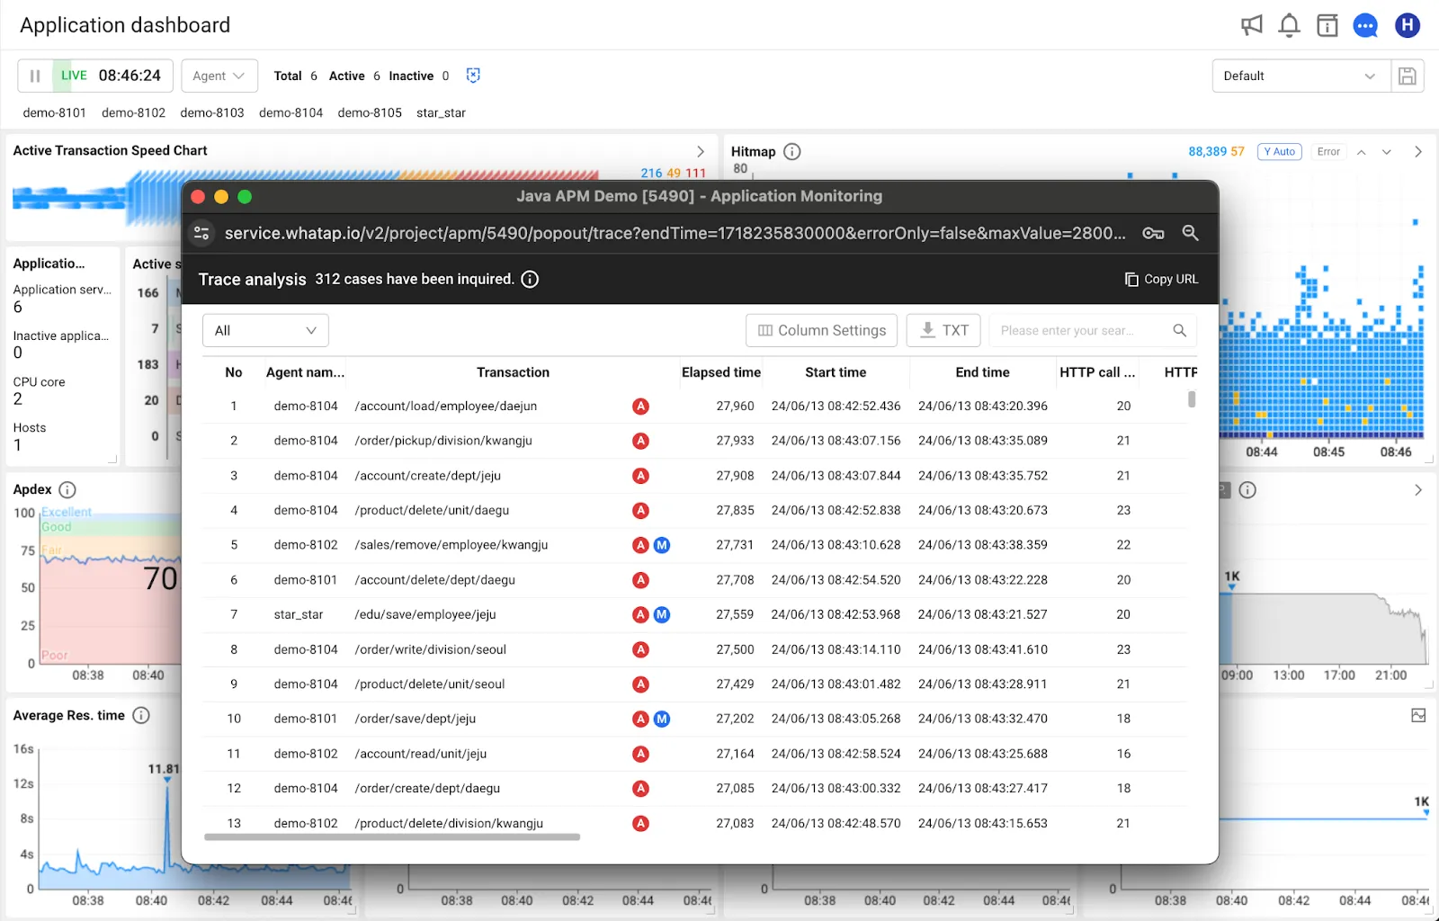Open the user profile avatar H
Screen dimensions: 1439x921
tap(1408, 25)
